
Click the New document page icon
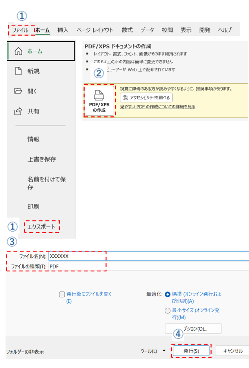[x=18, y=71]
